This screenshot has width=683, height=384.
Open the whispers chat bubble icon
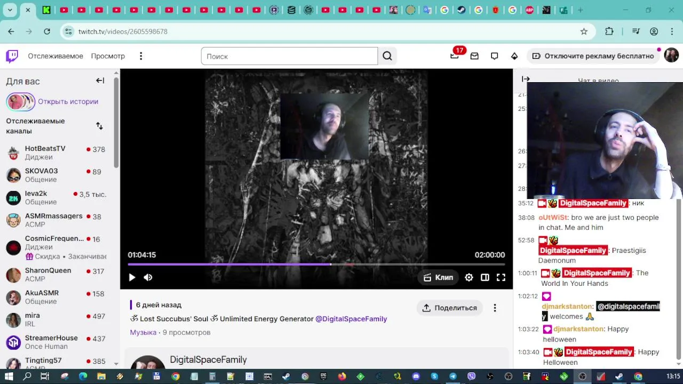(x=495, y=56)
